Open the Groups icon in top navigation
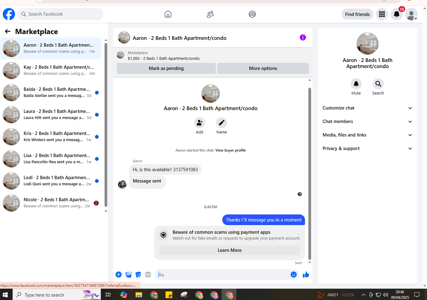This screenshot has width=427, height=300. click(252, 14)
